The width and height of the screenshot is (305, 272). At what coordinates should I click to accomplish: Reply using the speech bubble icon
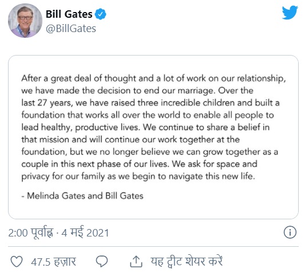102,261
